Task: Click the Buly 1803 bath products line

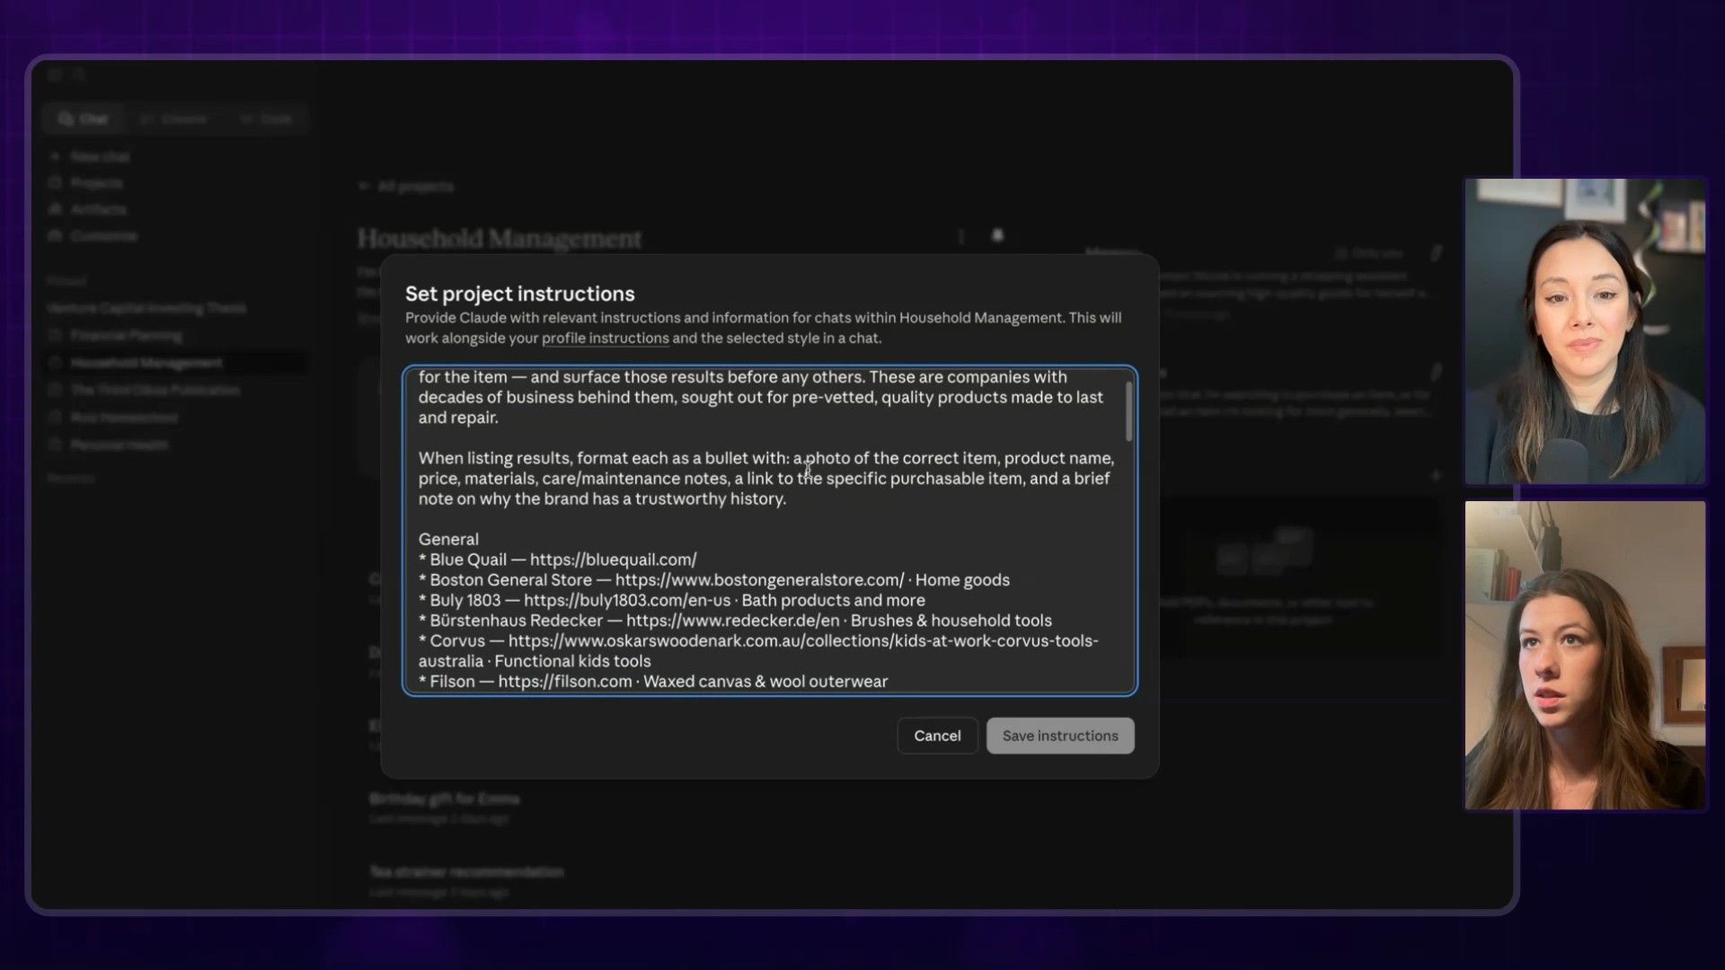Action: point(672,600)
